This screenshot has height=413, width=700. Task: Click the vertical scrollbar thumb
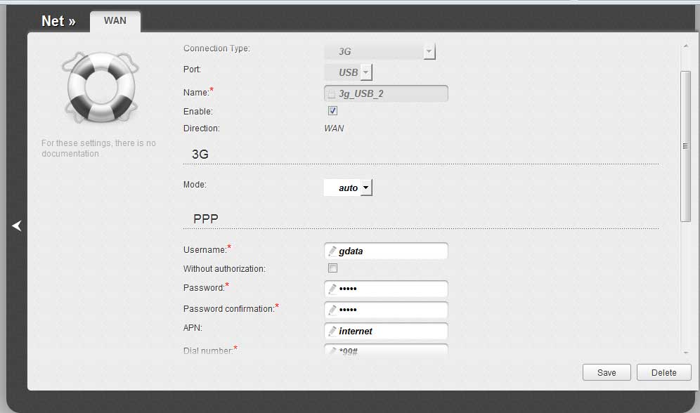point(685,145)
